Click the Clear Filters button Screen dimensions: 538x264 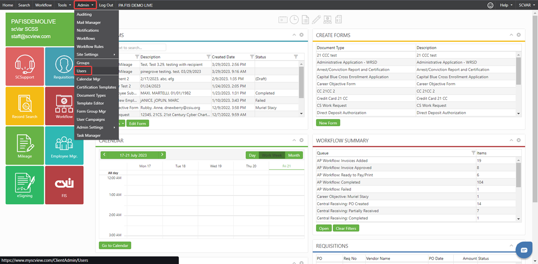coord(346,228)
